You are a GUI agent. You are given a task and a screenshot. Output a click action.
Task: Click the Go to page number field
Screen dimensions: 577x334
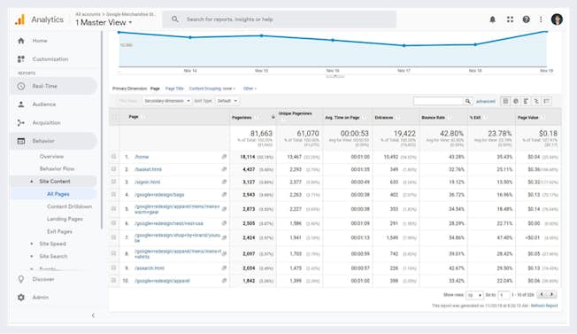pyautogui.click(x=504, y=295)
